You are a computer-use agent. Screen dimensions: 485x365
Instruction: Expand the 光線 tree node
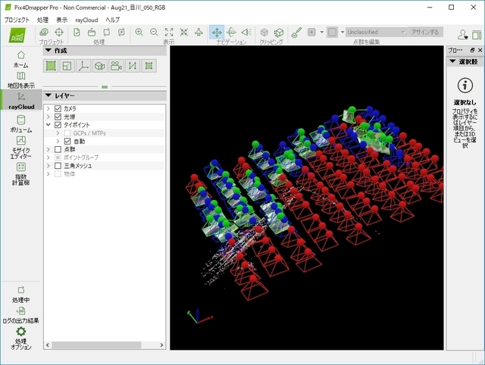[48, 117]
